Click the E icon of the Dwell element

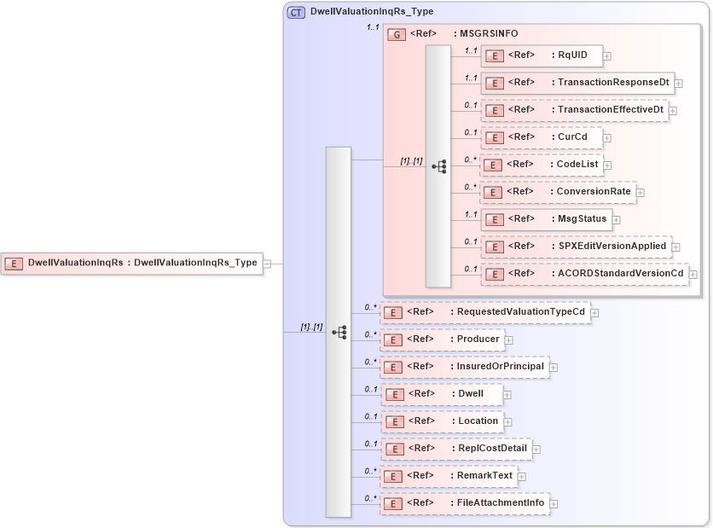[394, 394]
